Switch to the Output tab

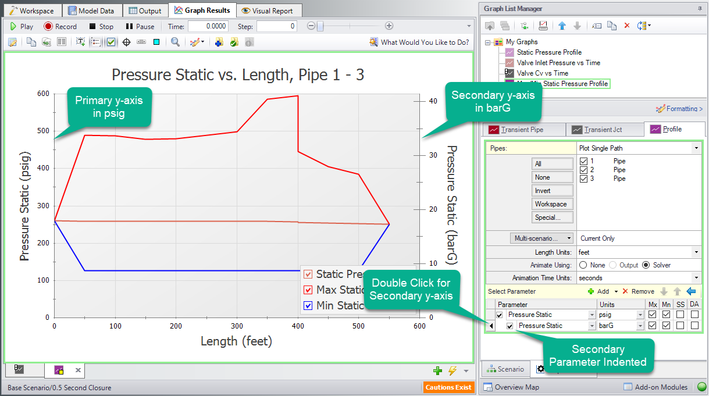click(145, 10)
